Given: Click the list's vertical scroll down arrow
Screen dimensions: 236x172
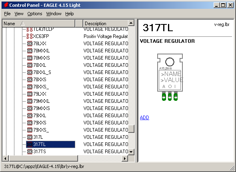Looking at the screenshot, I should (x=131, y=152).
